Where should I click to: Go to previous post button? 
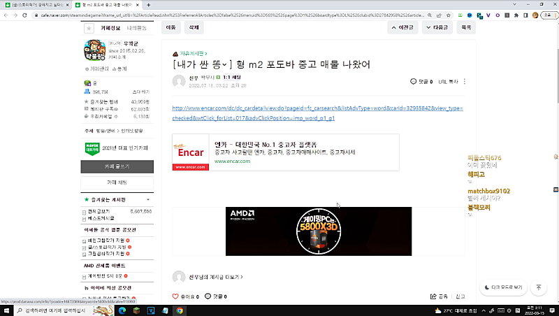click(x=402, y=27)
